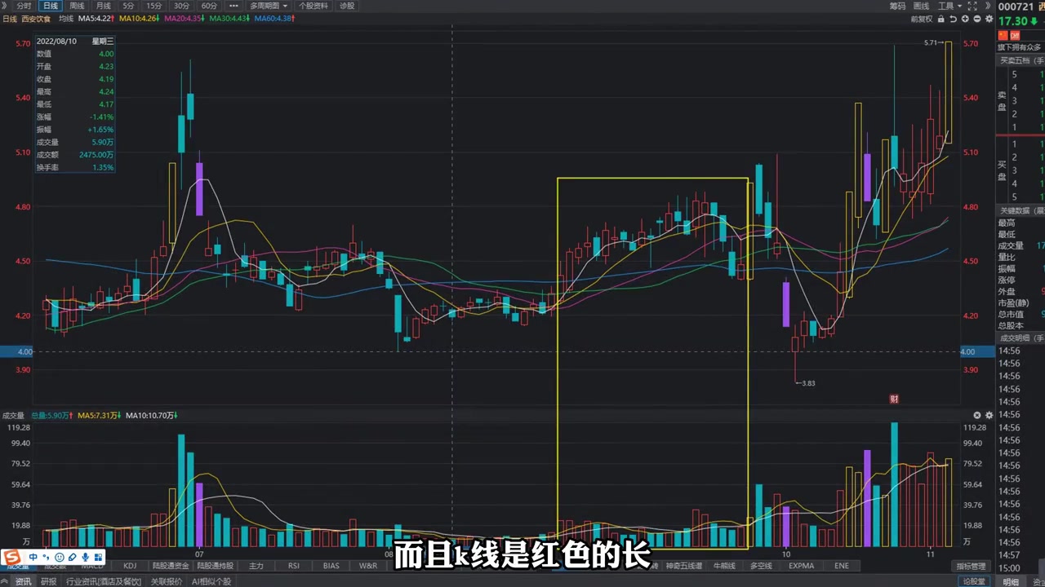
Task: Select the KDJ indicator tab
Action: point(130,565)
